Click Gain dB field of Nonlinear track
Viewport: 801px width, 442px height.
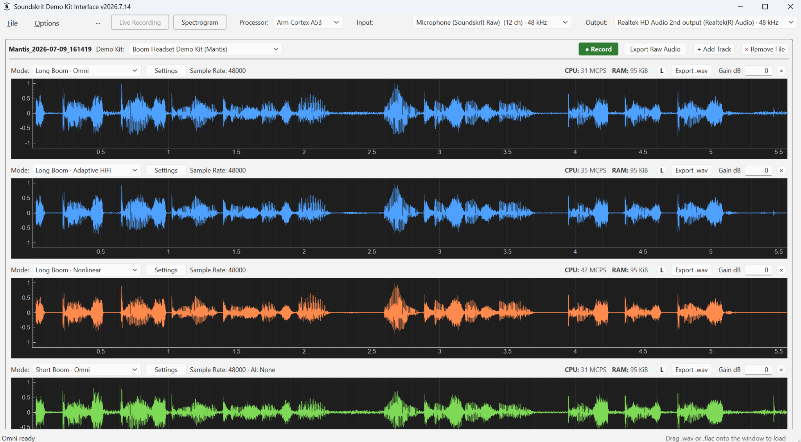(758, 270)
